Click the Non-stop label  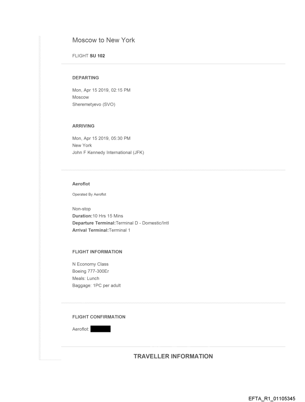[81, 209]
